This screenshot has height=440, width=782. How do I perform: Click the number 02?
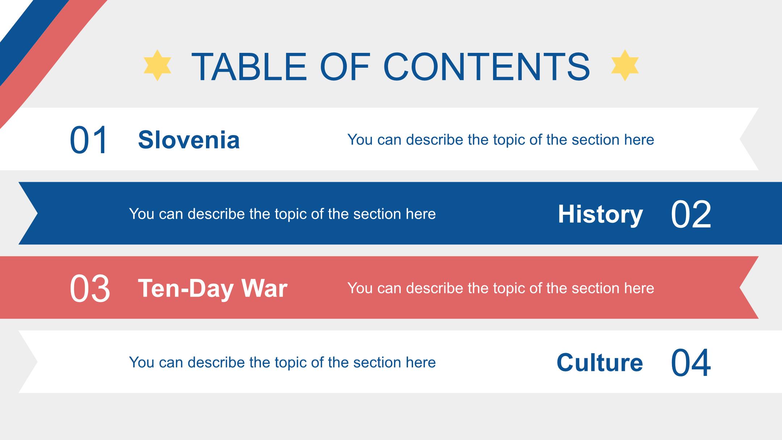[691, 214]
